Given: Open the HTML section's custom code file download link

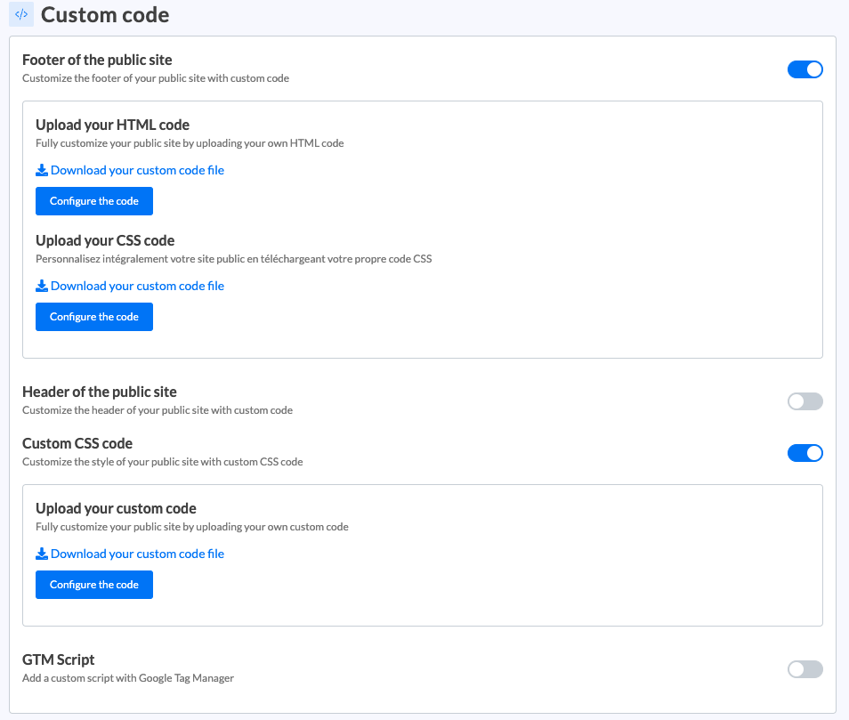Looking at the screenshot, I should [137, 170].
